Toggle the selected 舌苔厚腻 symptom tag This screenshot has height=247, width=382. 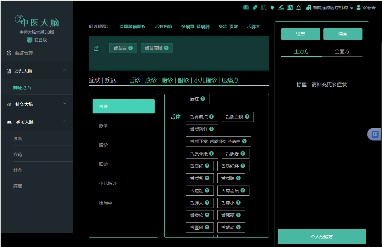[x=157, y=48]
